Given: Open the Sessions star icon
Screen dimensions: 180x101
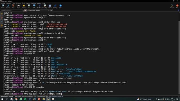Looking at the screenshot, I should [x=24, y=6].
